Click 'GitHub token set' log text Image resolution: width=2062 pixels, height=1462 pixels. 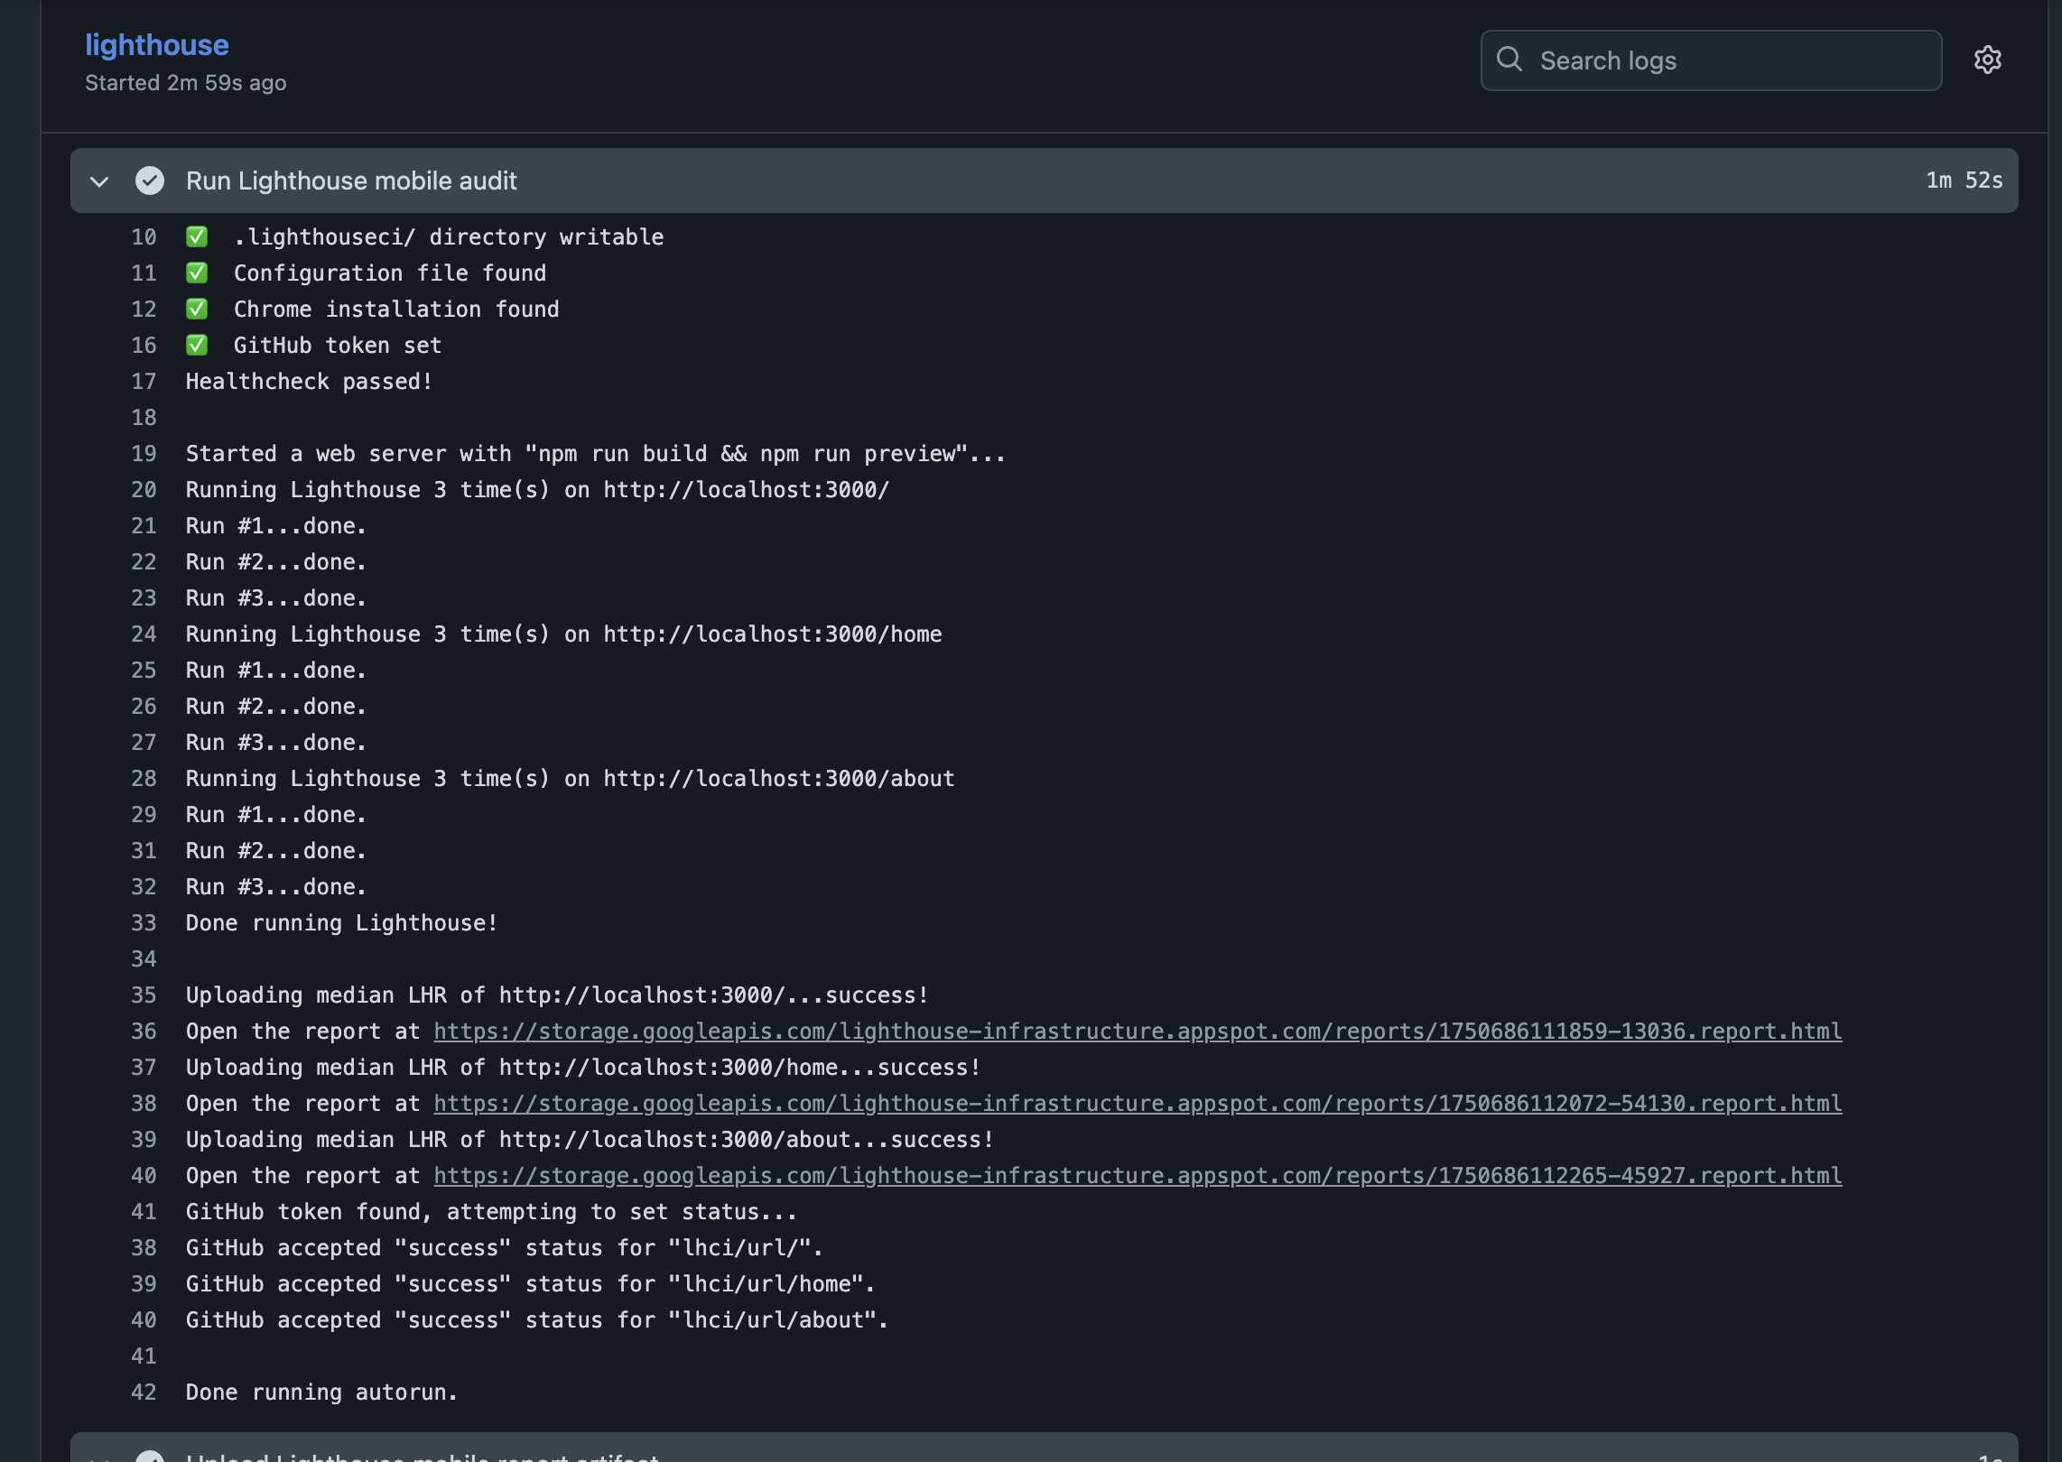pos(338,345)
